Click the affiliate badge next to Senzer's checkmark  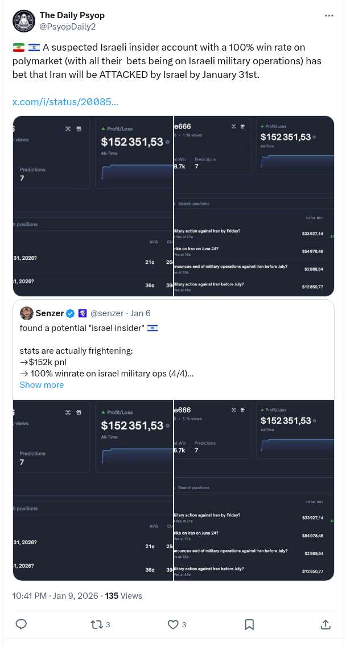tap(81, 313)
